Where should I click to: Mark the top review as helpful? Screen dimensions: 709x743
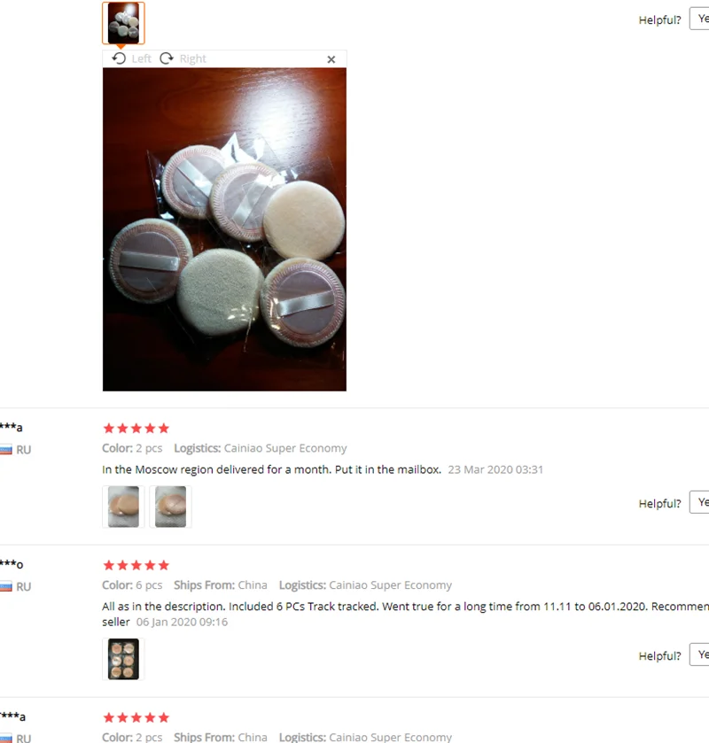click(x=699, y=19)
